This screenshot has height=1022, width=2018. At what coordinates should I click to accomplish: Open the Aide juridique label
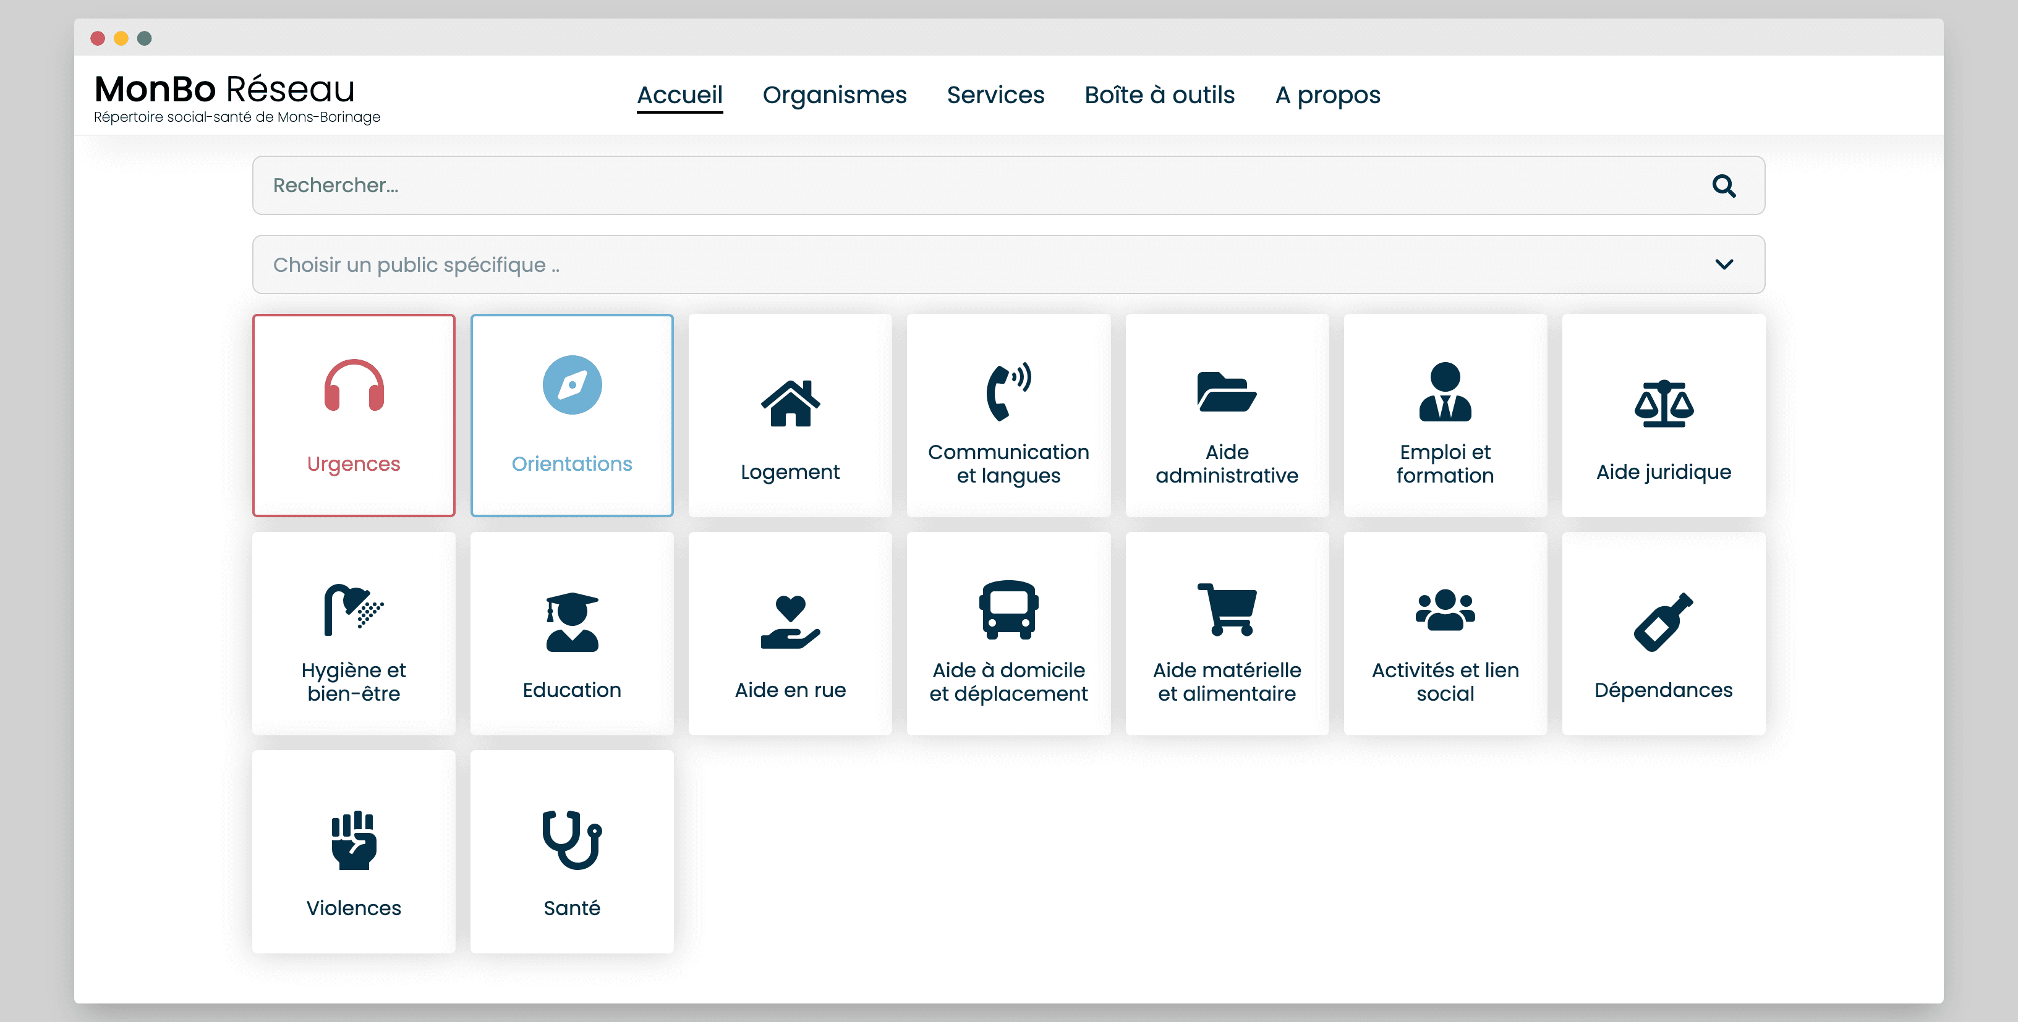tap(1663, 472)
